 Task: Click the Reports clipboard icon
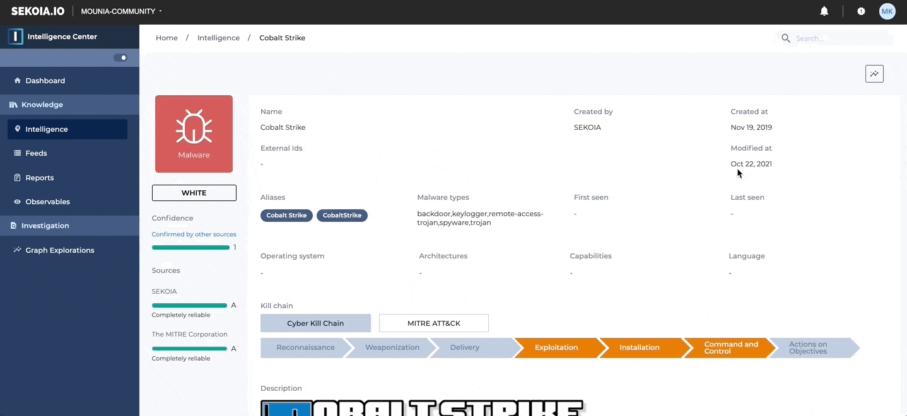tap(18, 178)
